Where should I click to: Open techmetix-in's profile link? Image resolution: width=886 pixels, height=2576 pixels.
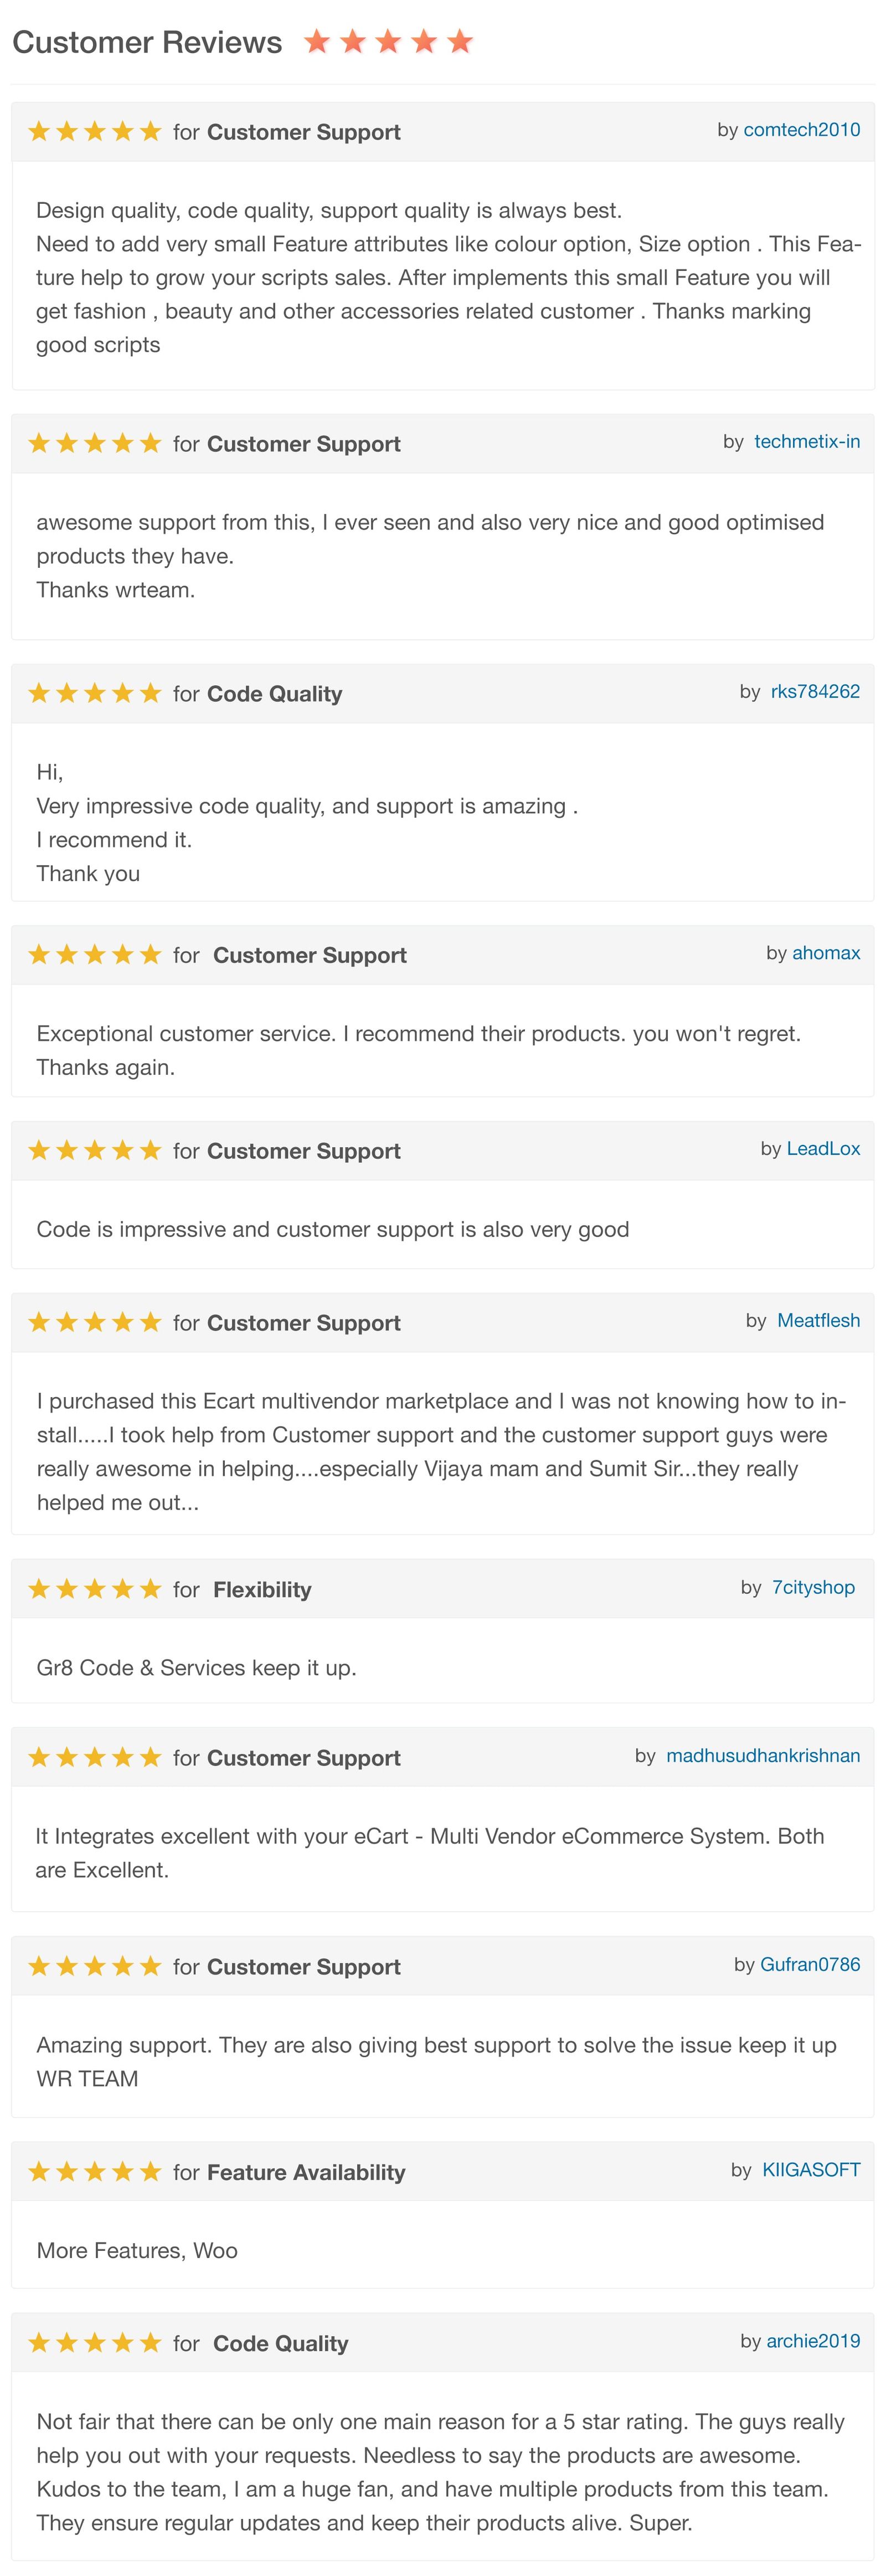[x=806, y=442]
